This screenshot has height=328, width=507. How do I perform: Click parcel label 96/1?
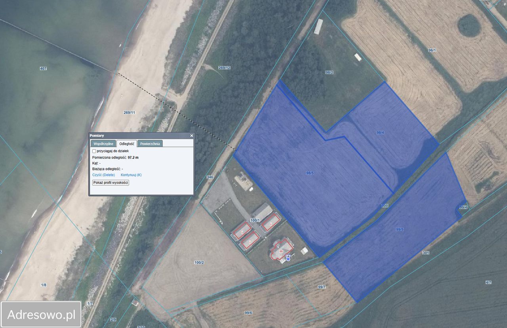pos(432,50)
